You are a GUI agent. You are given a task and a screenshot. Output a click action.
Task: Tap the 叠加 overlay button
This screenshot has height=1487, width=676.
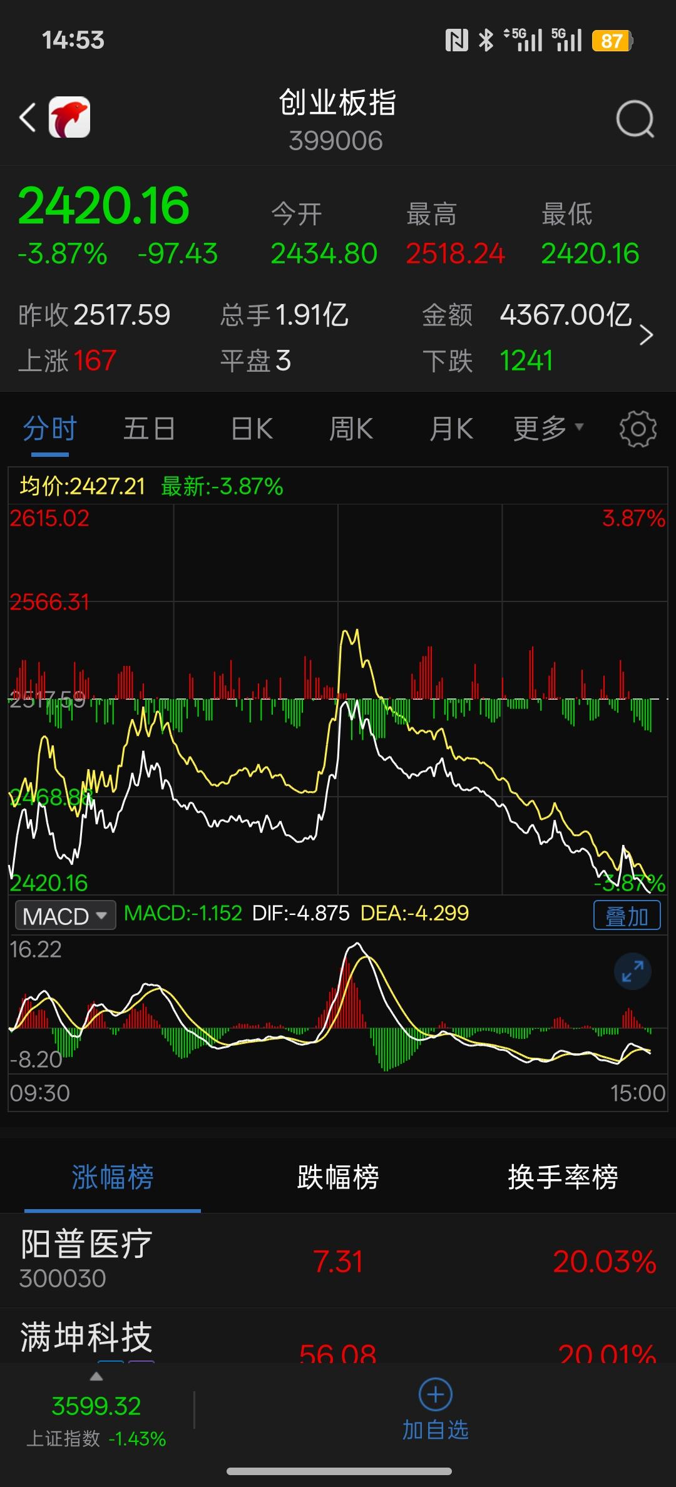pyautogui.click(x=627, y=916)
